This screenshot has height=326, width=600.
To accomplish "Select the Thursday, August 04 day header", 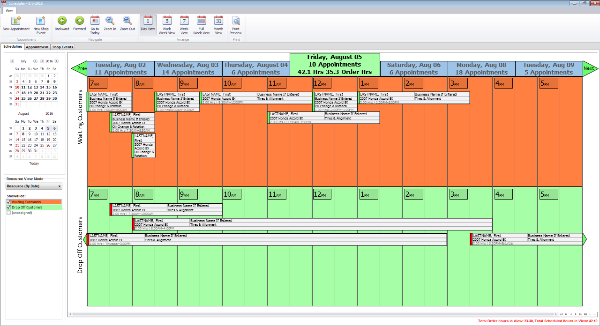I will point(256,68).
